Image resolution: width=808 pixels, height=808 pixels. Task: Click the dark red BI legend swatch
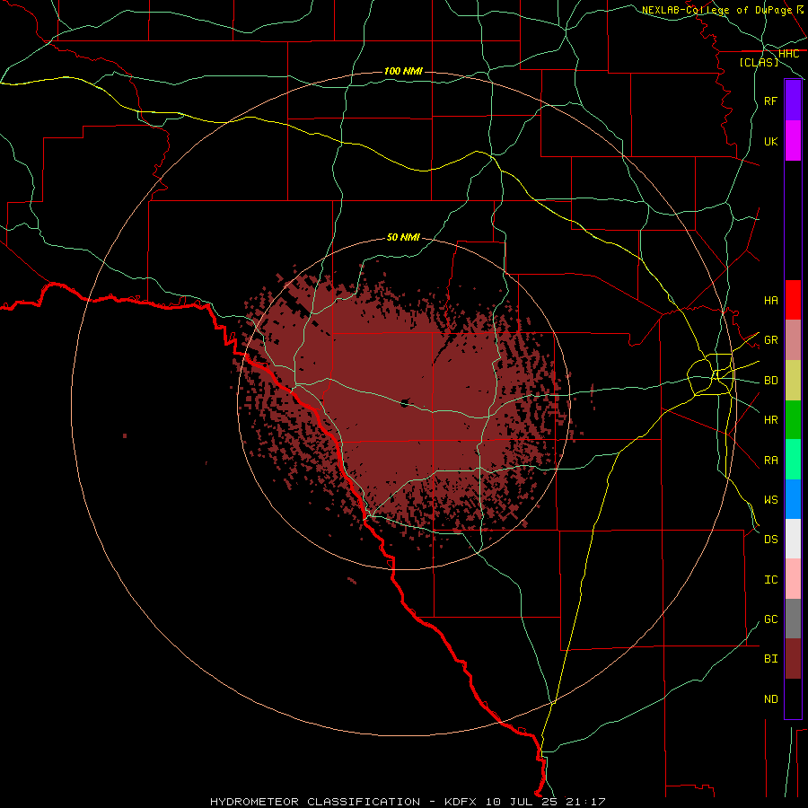click(x=793, y=659)
